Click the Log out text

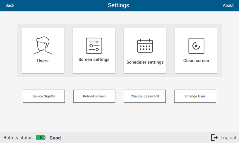click(228, 138)
